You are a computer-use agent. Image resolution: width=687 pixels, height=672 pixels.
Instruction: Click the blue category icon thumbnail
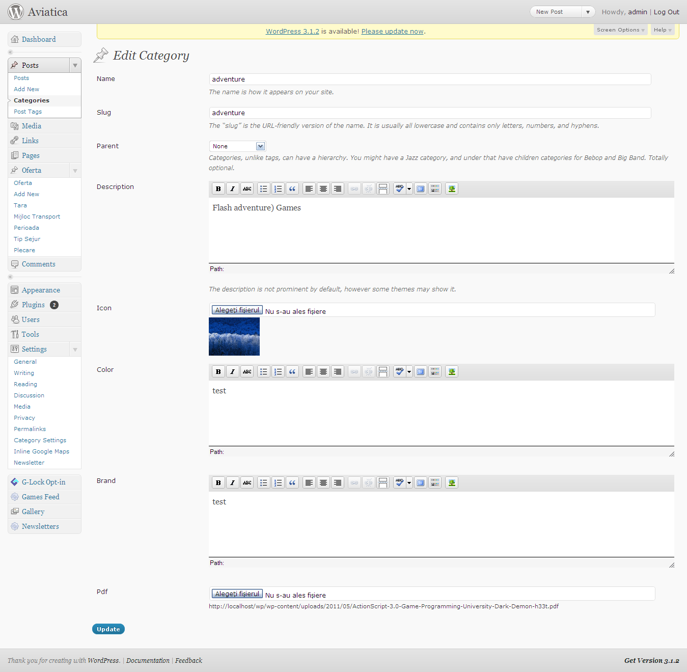click(x=234, y=337)
